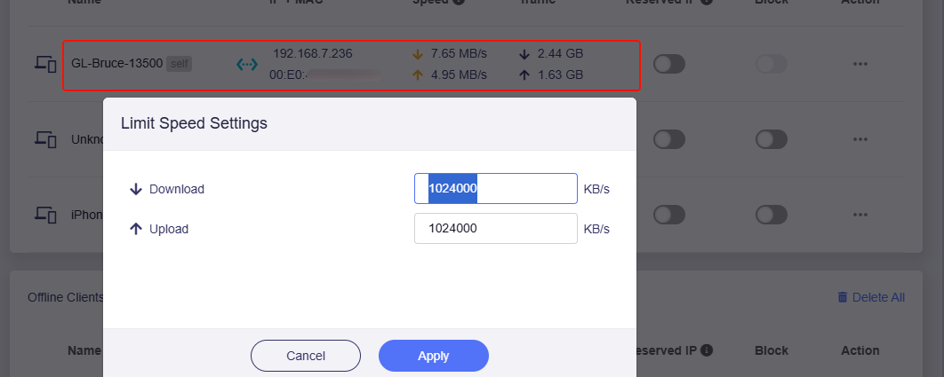
Task: Click the Unknown device icon in the second row
Action: coord(45,139)
